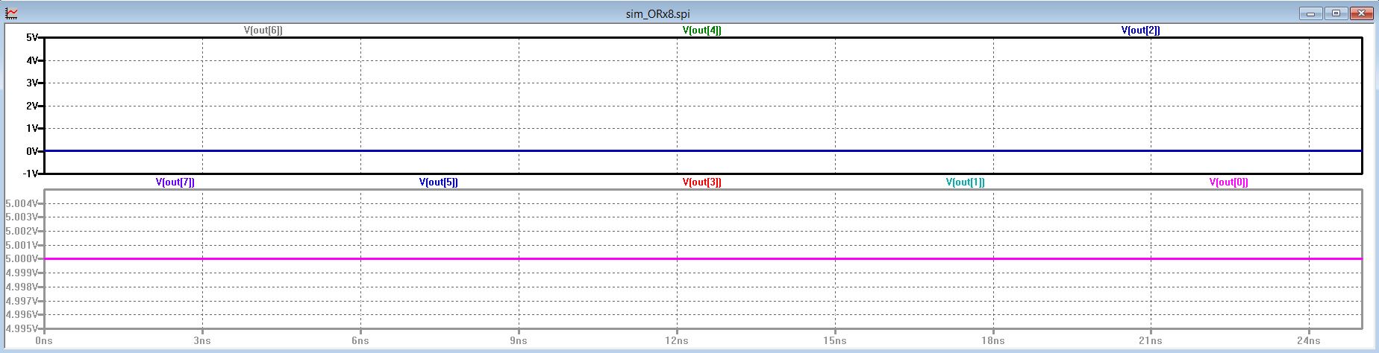Image resolution: width=1379 pixels, height=353 pixels.
Task: Click the blue 0V trace line in upper pane
Action: (x=703, y=151)
